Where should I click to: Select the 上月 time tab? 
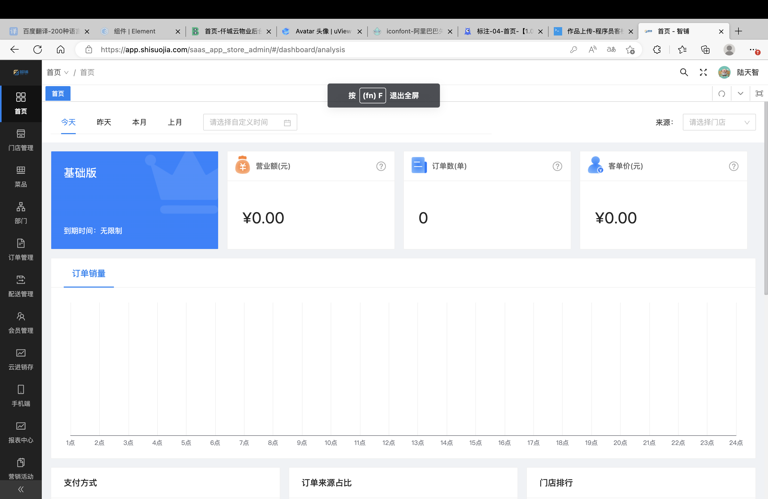click(175, 122)
